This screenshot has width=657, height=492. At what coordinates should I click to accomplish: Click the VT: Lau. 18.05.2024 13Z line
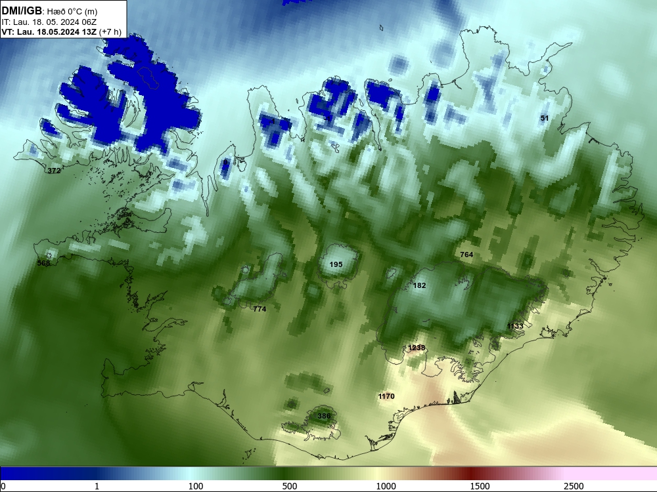click(61, 31)
